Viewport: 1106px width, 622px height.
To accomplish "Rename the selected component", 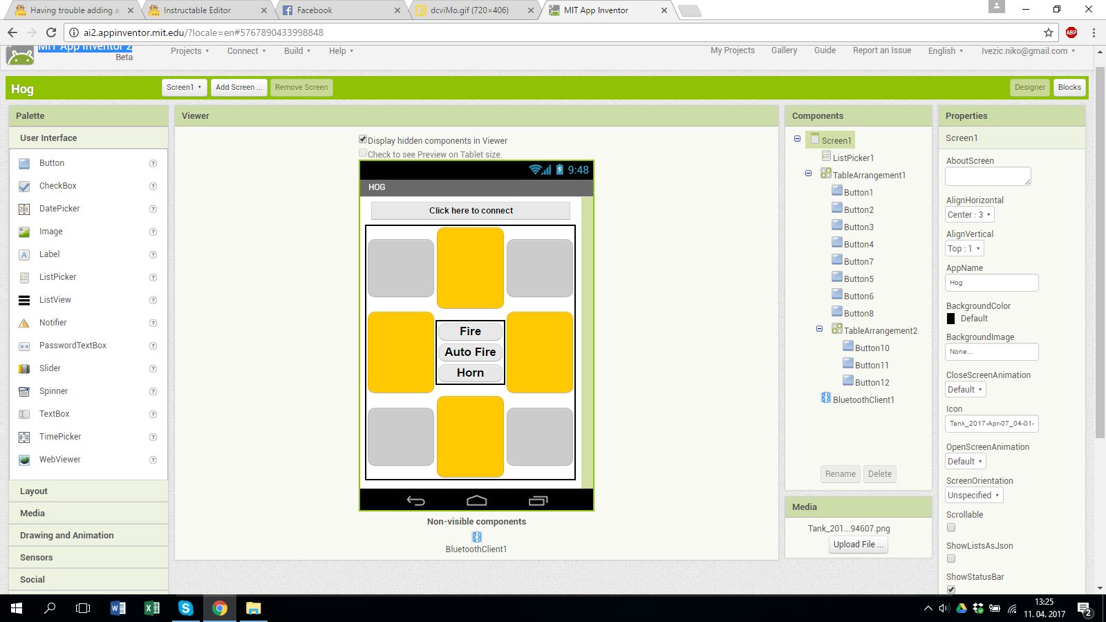I will (841, 474).
